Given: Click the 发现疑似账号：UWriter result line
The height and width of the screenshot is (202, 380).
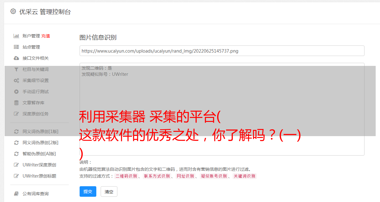Looking at the screenshot, I should click(x=105, y=74).
